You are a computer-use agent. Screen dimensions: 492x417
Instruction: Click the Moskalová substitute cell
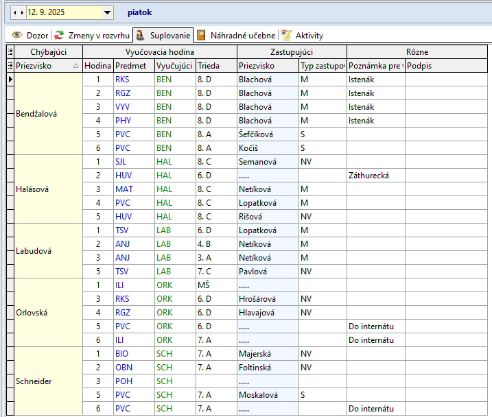pyautogui.click(x=268, y=395)
